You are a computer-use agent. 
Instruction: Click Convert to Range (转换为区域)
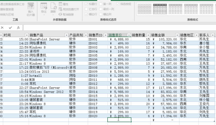pyautogui.click(x=7, y=14)
